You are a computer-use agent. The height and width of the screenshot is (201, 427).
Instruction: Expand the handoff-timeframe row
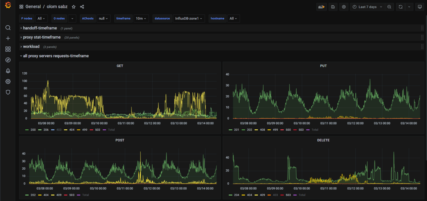pos(40,28)
